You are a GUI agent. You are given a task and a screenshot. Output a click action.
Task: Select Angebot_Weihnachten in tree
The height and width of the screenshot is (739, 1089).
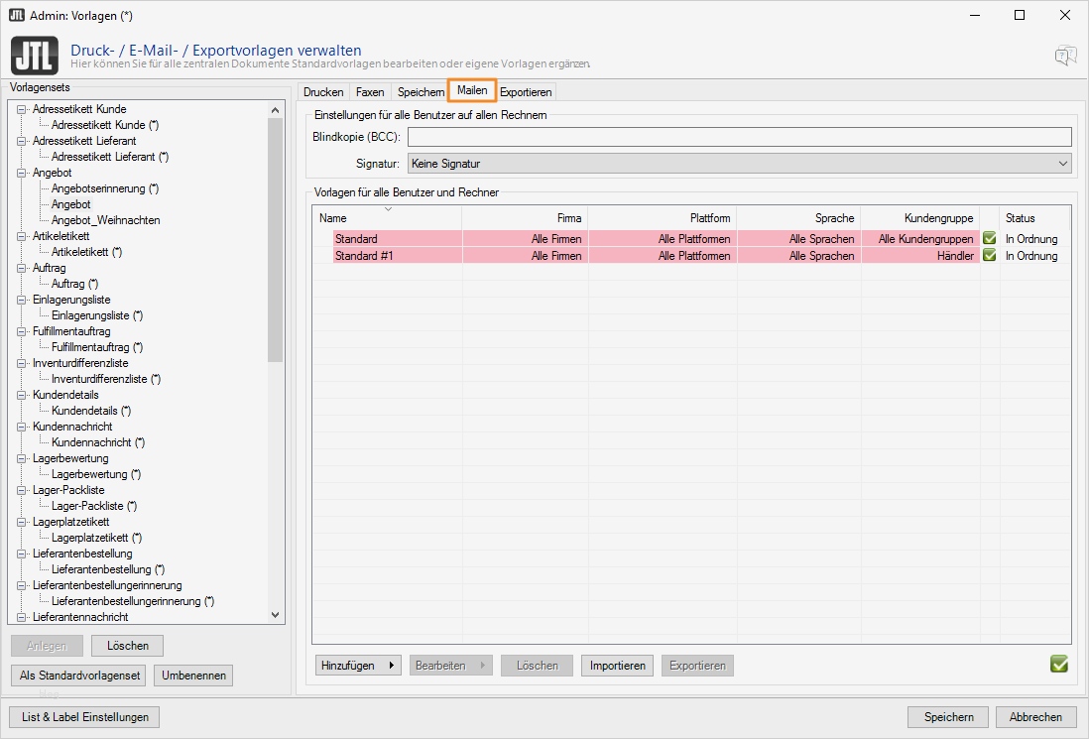pyautogui.click(x=105, y=220)
